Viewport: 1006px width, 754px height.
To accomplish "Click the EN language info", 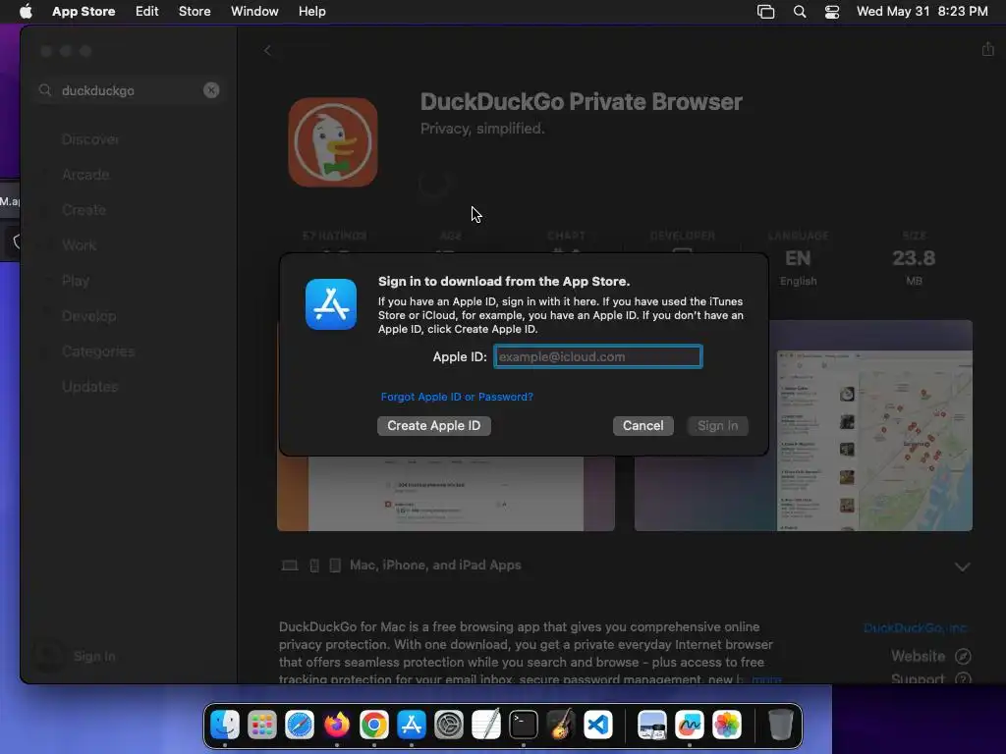I will (x=798, y=258).
